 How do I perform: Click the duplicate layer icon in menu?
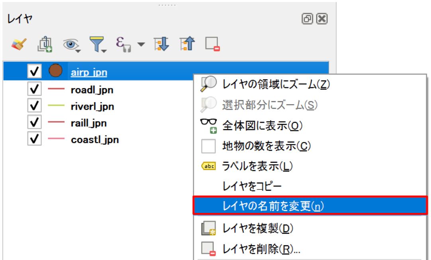tap(209, 228)
